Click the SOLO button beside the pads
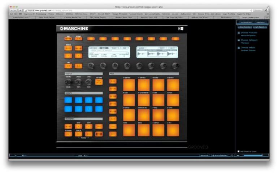The height and width of the screenshot is (173, 278). [113, 126]
